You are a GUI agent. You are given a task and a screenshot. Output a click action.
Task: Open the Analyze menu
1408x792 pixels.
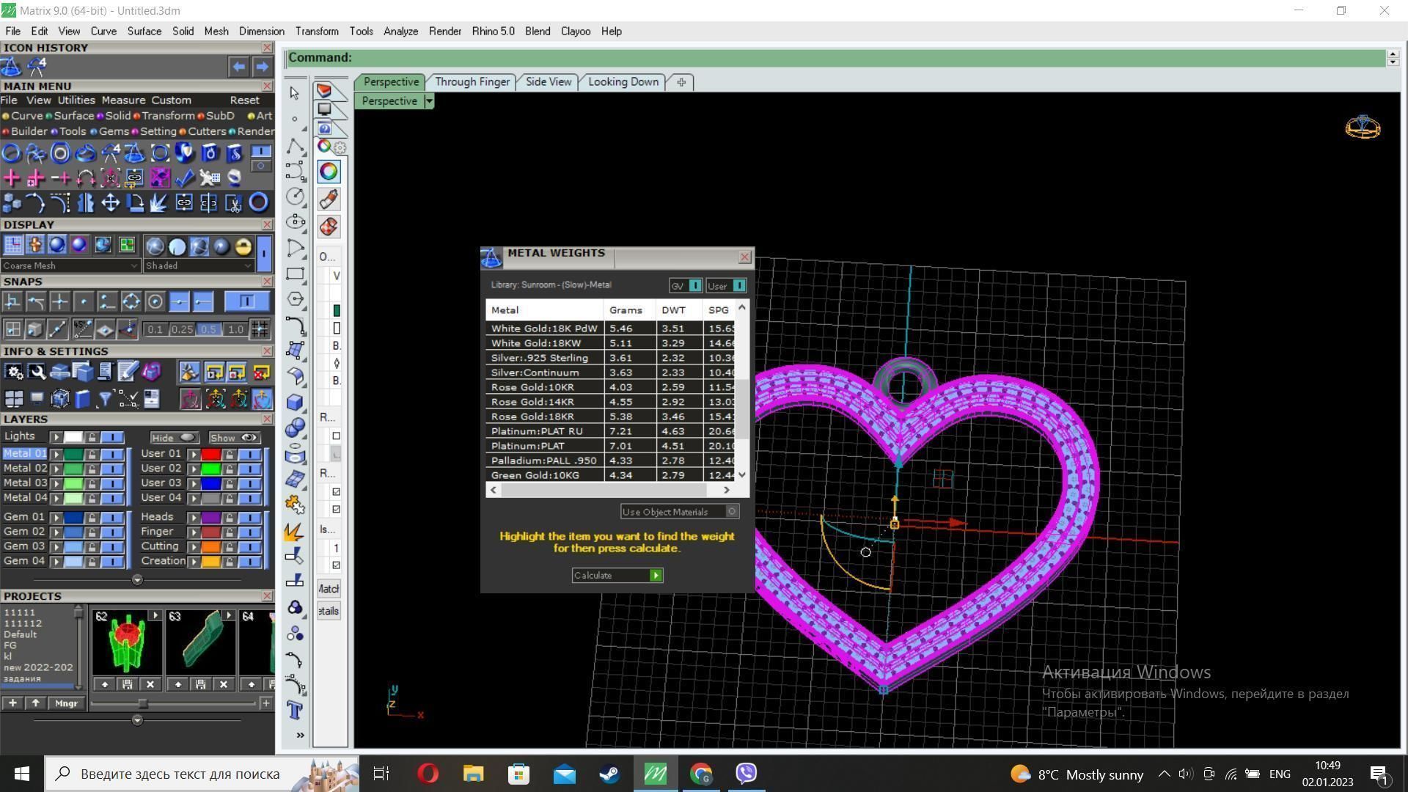(400, 32)
